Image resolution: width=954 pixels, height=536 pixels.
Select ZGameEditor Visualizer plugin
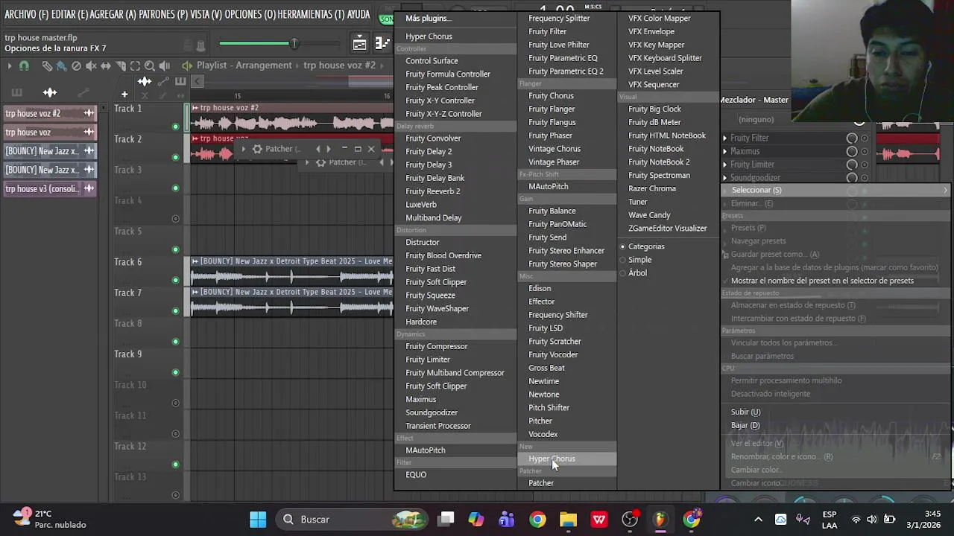(x=667, y=229)
